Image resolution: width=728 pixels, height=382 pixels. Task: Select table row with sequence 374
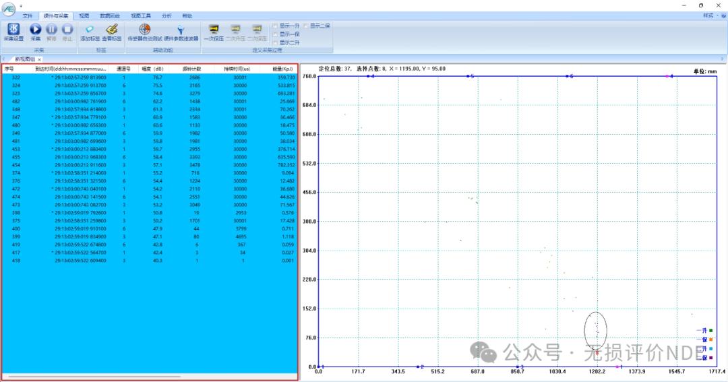[150, 173]
